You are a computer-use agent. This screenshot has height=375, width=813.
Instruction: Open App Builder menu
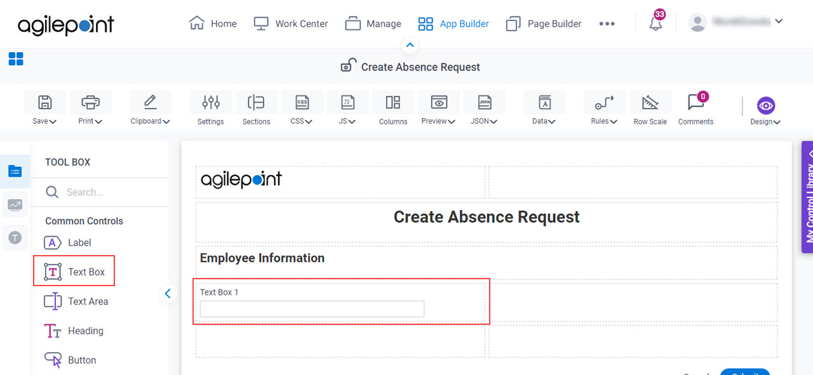click(454, 23)
